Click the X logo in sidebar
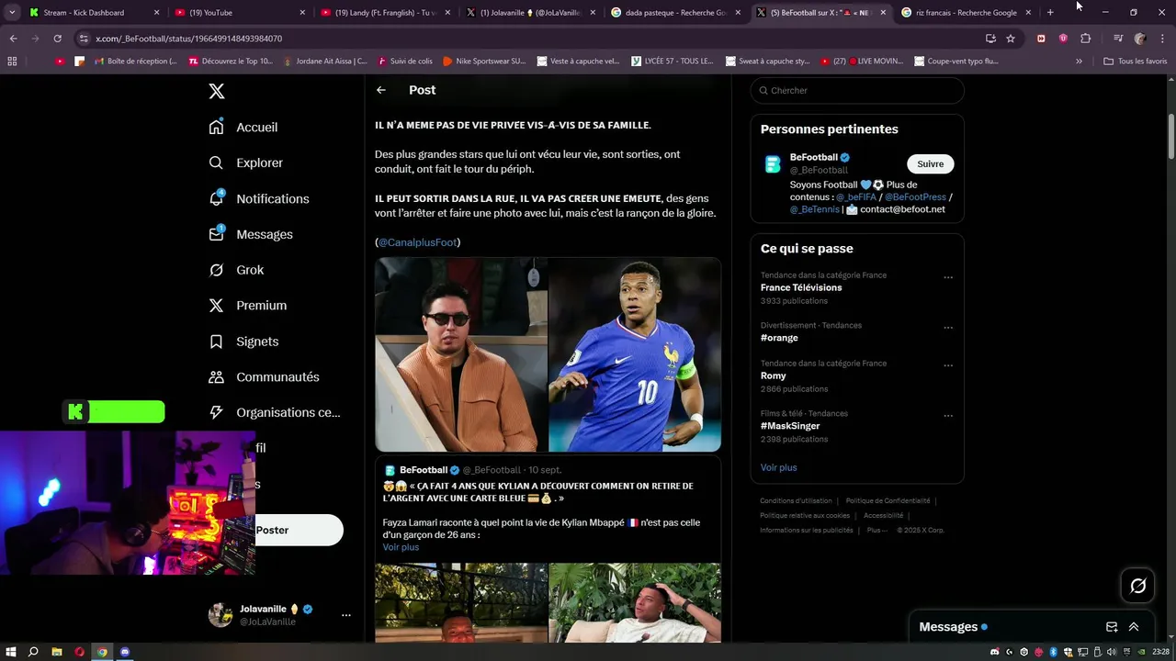1176x661 pixels. click(216, 91)
